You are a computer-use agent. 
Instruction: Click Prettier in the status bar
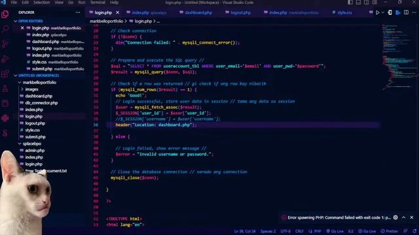tap(390, 231)
